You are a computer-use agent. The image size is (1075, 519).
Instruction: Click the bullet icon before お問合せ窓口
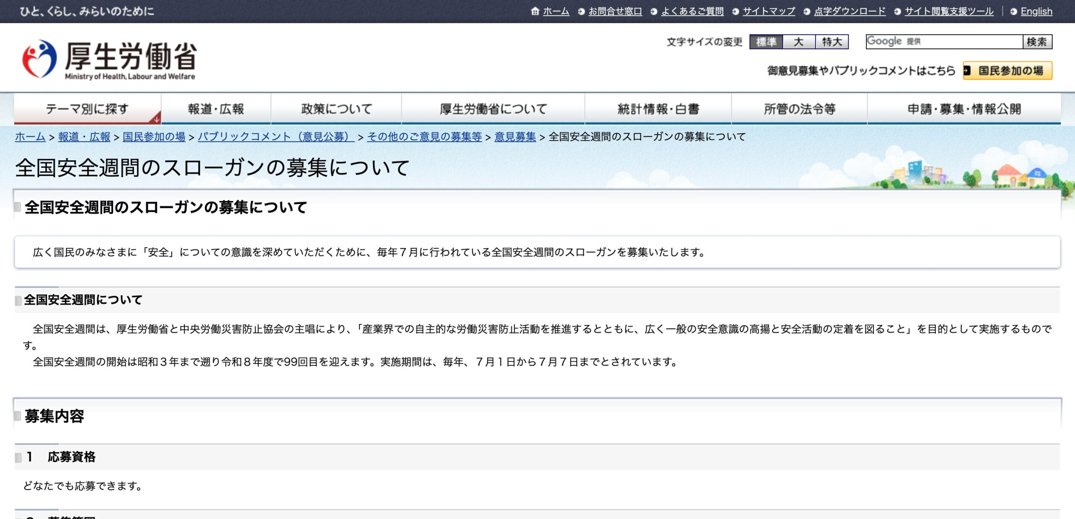click(581, 12)
